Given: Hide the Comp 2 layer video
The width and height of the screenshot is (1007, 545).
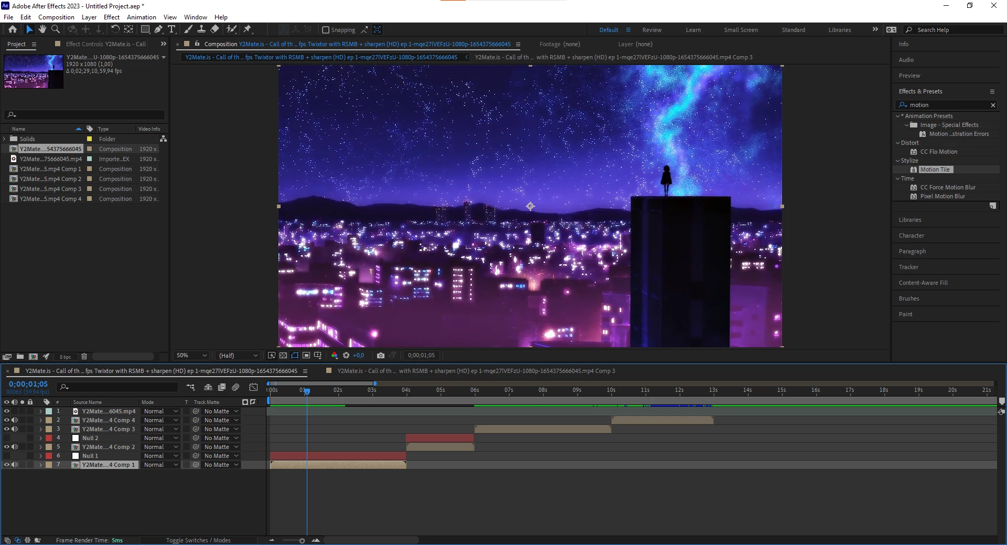Looking at the screenshot, I should coord(7,447).
